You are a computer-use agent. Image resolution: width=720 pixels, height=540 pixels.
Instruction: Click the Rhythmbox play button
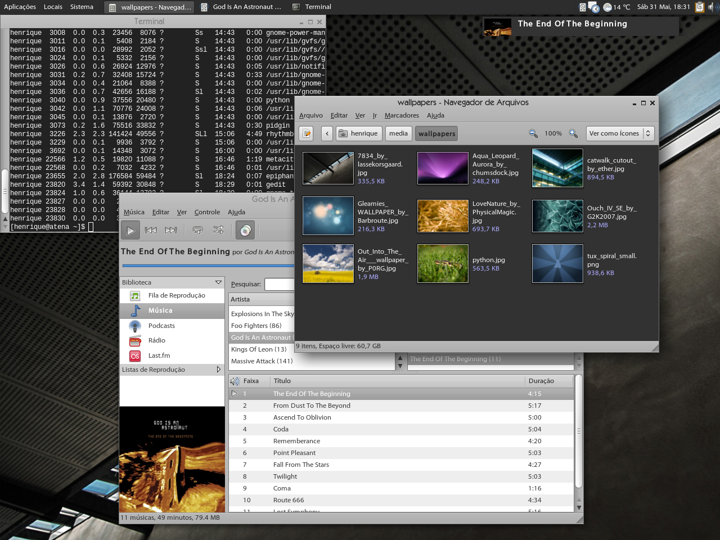pyautogui.click(x=130, y=230)
